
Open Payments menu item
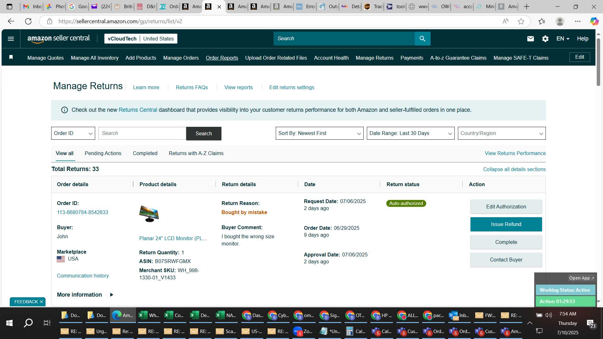[412, 58]
